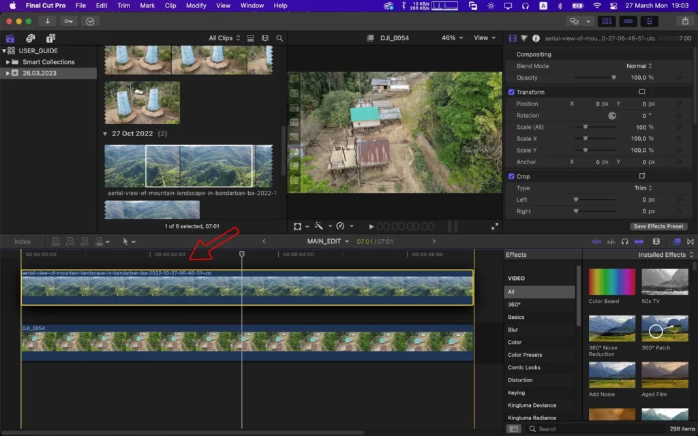Open the All Clips filter dropdown
This screenshot has width=698, height=436.
point(224,38)
